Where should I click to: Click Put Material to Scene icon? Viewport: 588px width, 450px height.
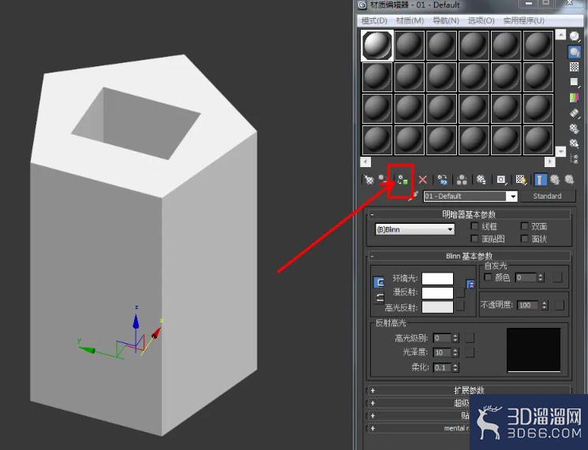(x=384, y=180)
